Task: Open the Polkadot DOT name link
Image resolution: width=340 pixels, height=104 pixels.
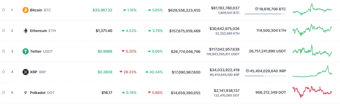Action: pyautogui.click(x=42, y=93)
